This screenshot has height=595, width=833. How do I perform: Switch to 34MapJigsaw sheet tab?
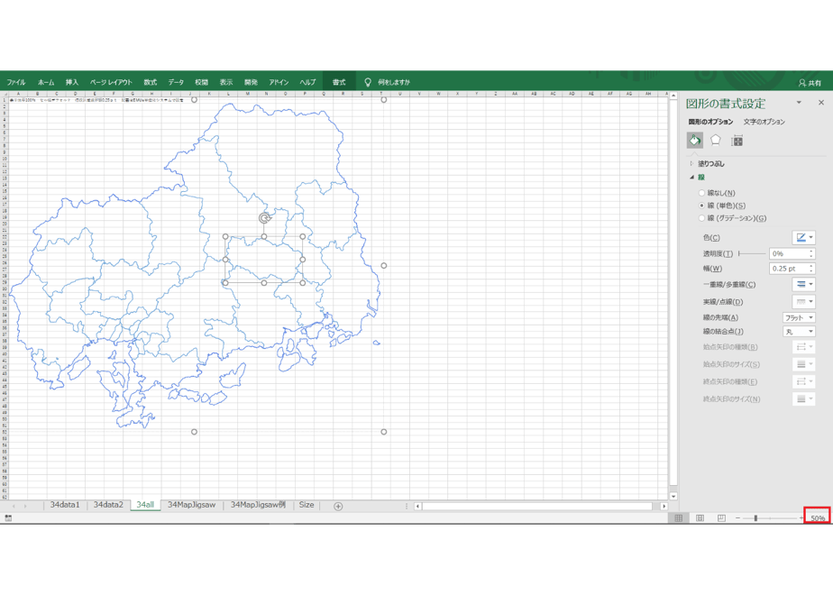coord(191,505)
